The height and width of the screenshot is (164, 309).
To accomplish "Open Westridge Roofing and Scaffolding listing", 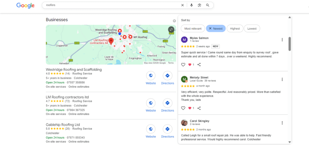I will 74,69.
